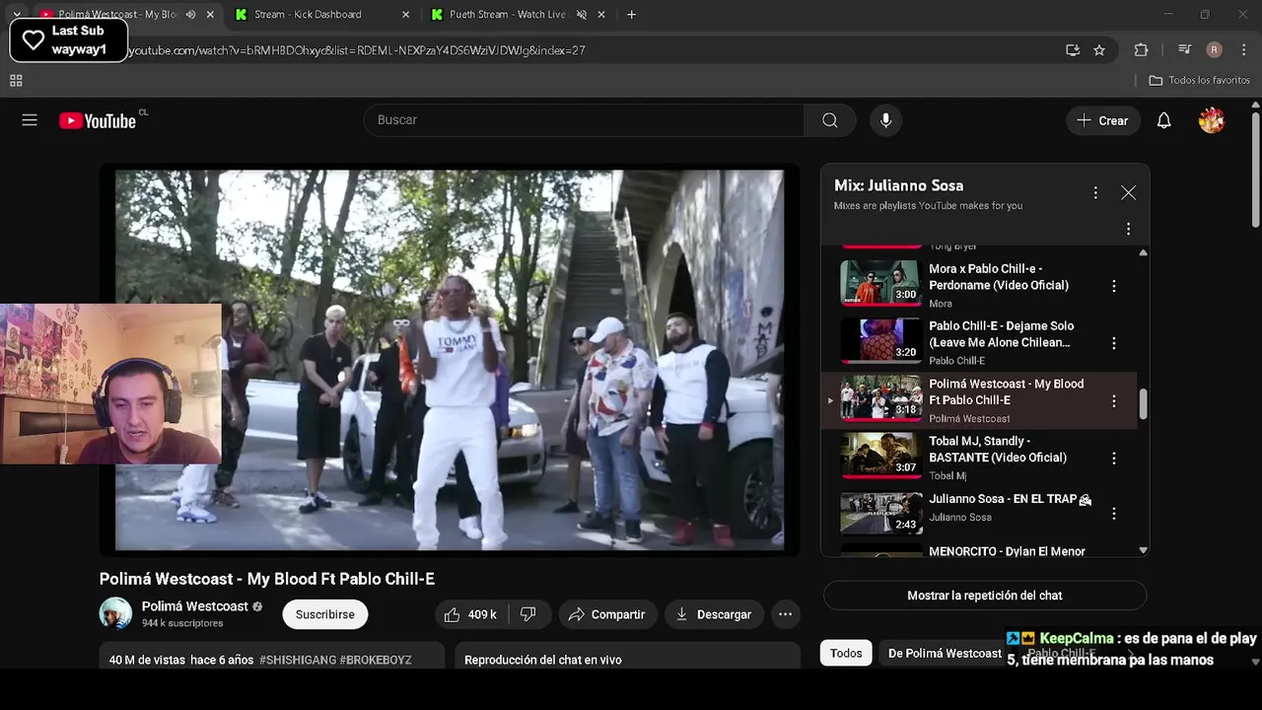Switch to the Pueth Stream tab
This screenshot has height=710, width=1262.
[519, 15]
